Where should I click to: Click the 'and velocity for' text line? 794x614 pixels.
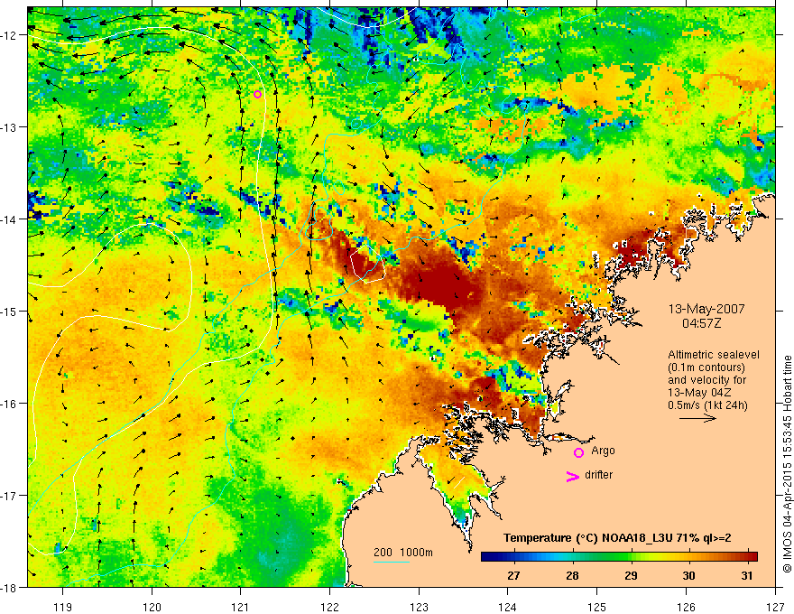pos(706,380)
